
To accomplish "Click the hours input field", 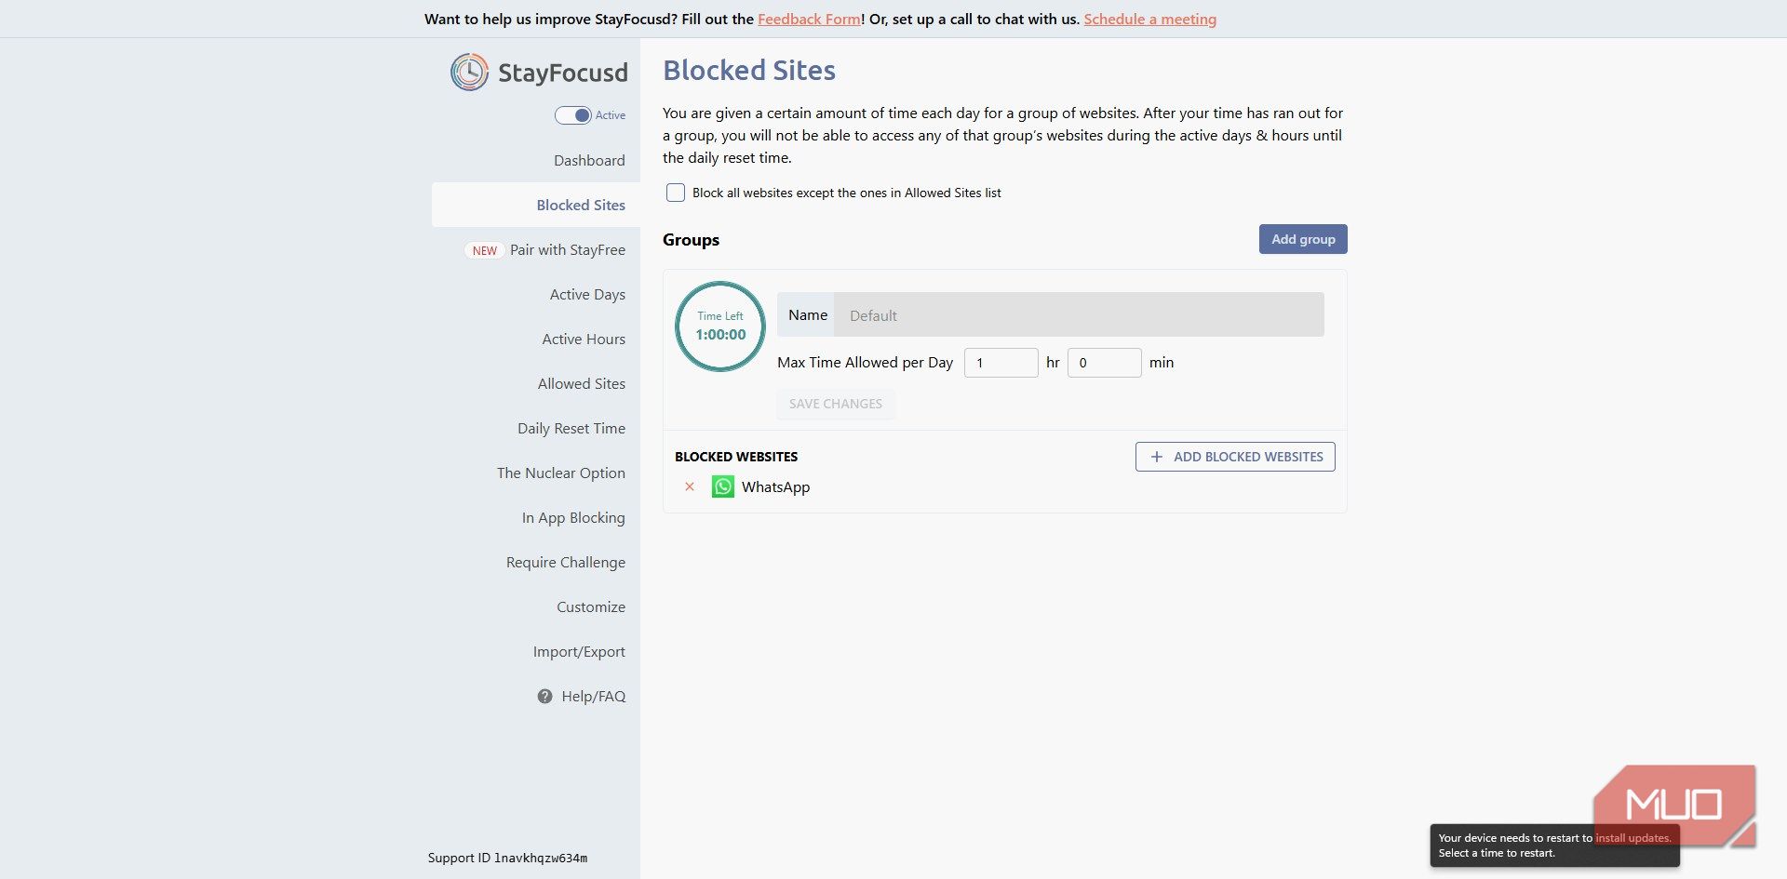I will pos(1001,363).
